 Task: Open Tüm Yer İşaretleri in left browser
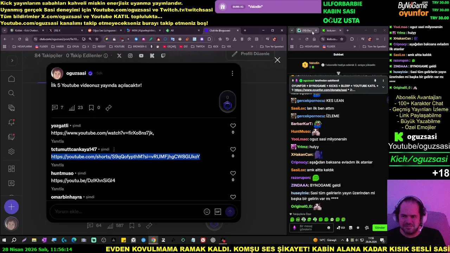click(272, 46)
